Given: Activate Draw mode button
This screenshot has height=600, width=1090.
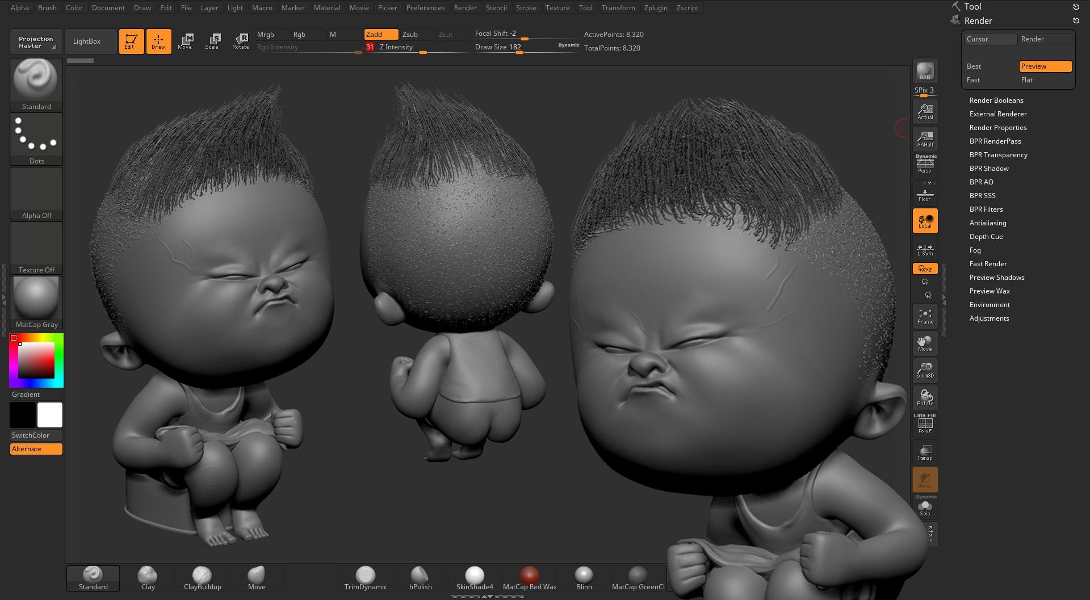Looking at the screenshot, I should click(158, 41).
